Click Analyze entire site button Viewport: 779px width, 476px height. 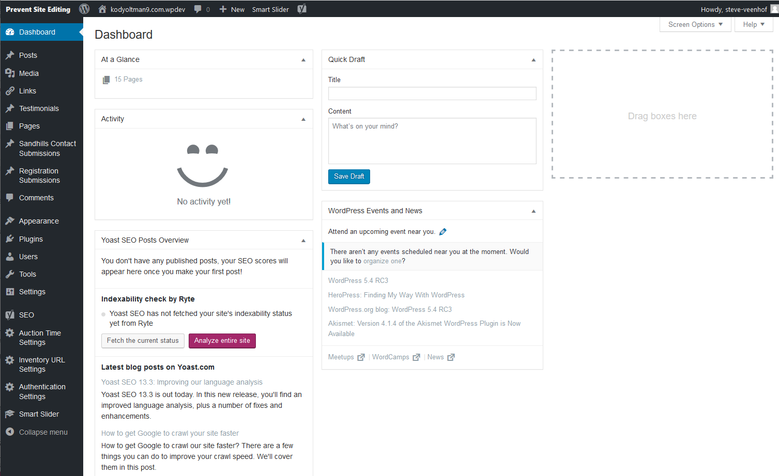click(x=222, y=341)
